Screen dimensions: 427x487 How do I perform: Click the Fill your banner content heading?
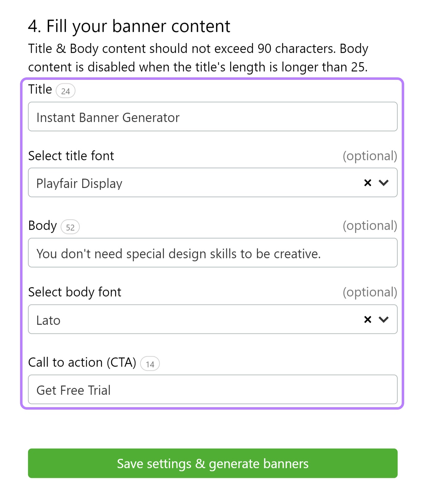(x=129, y=26)
